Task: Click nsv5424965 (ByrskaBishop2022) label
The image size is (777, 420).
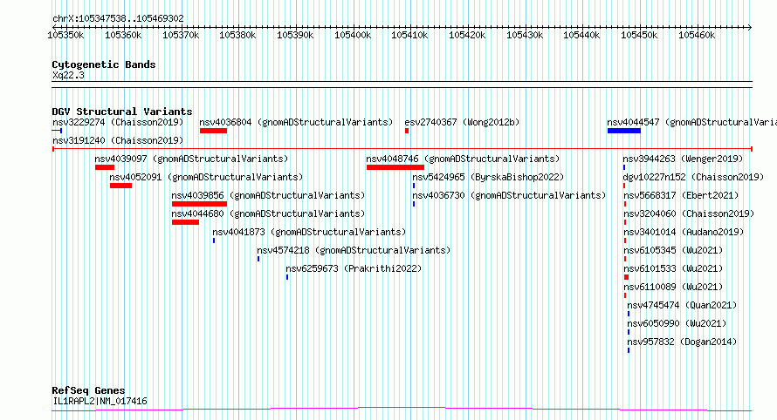Action: tap(488, 177)
